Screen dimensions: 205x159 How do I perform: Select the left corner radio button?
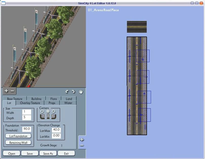click(x=42, y=111)
